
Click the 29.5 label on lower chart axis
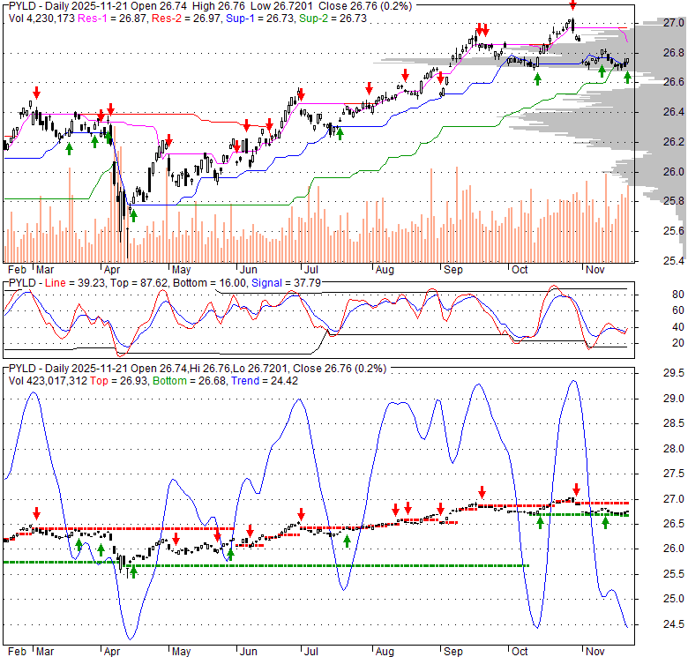pyautogui.click(x=674, y=373)
